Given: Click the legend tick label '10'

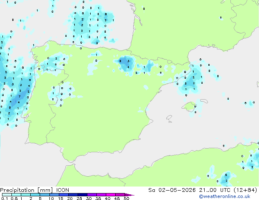Looking at the screenshot, I should [x=51, y=198].
